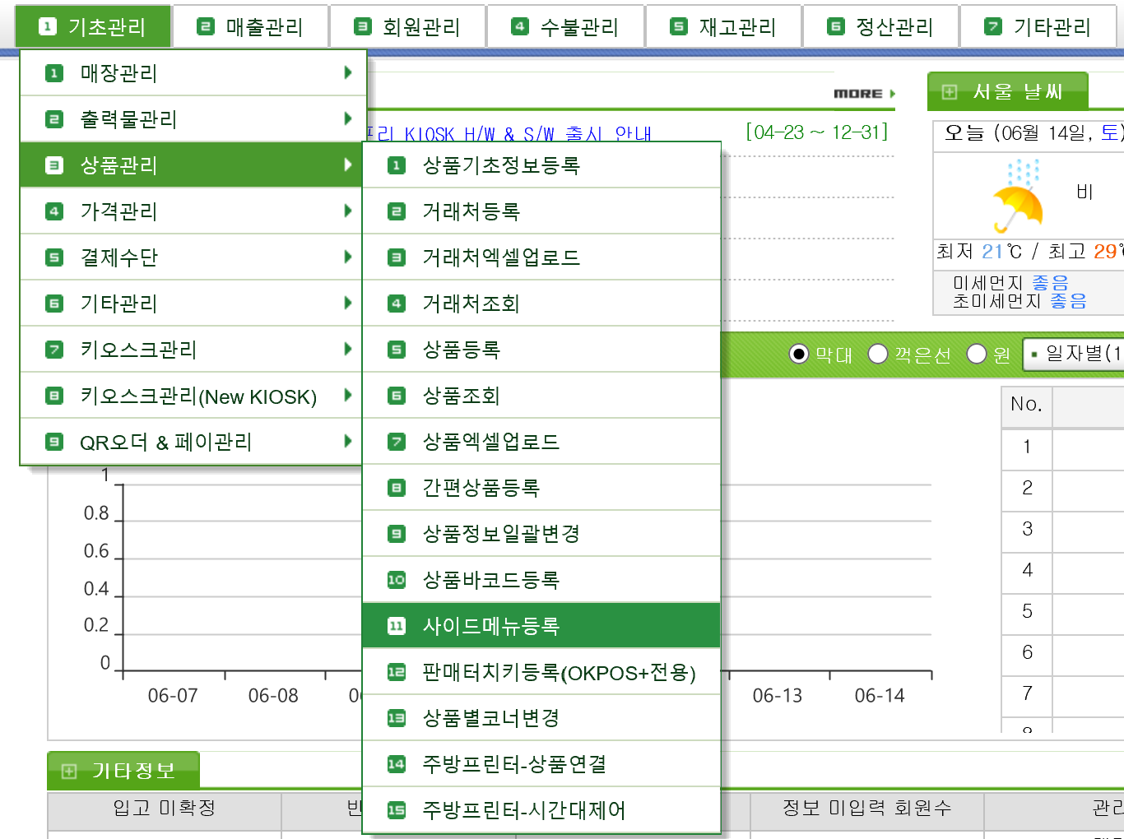Open the 일자별 period dropdown
The height and width of the screenshot is (839, 1124).
[x=1075, y=354]
